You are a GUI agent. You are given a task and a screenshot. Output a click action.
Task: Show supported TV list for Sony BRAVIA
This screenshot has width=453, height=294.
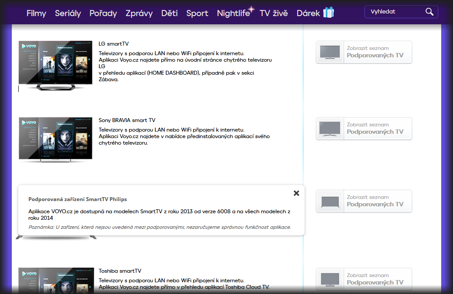pyautogui.click(x=364, y=129)
